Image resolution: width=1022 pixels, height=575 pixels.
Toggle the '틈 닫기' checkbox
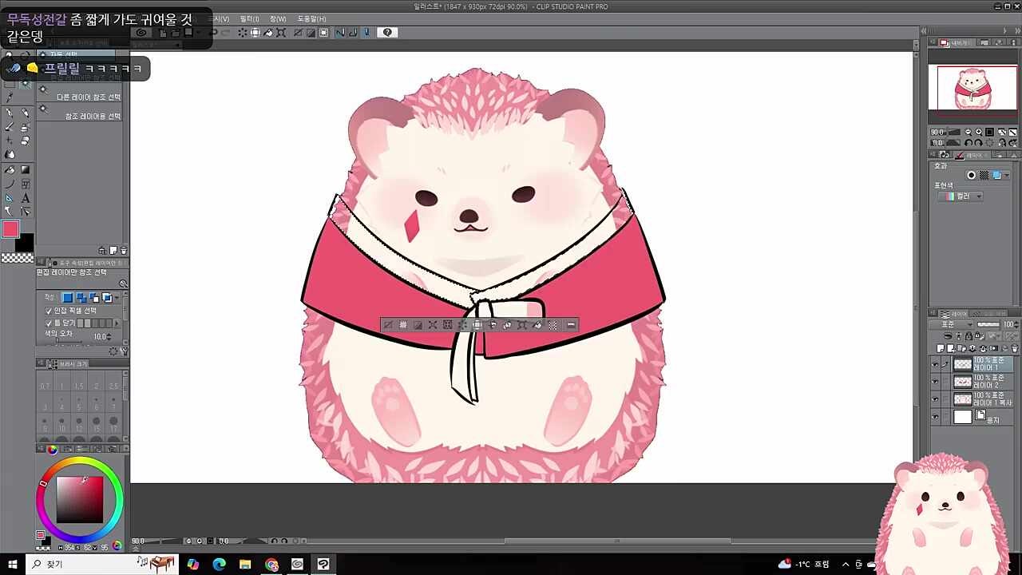click(x=49, y=323)
